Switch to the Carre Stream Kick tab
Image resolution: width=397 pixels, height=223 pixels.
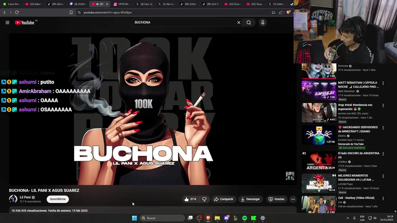[x=11, y=4]
